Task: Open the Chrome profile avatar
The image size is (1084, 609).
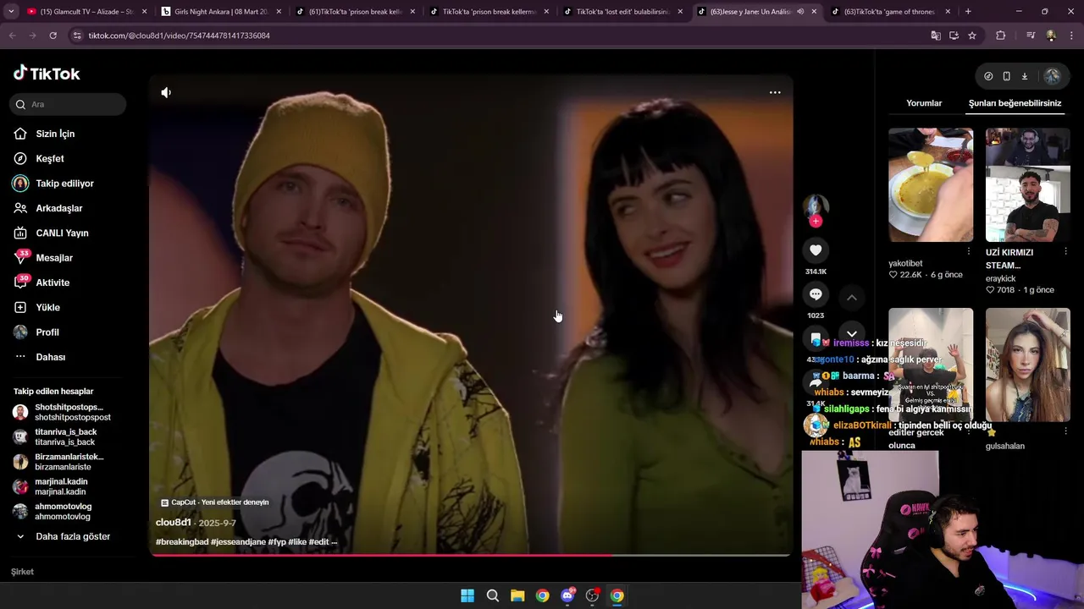Action: pos(1051,36)
